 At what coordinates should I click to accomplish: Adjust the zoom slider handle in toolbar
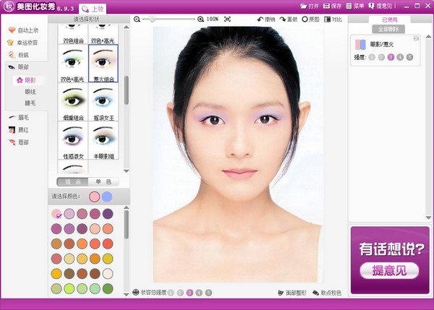pyautogui.click(x=152, y=19)
